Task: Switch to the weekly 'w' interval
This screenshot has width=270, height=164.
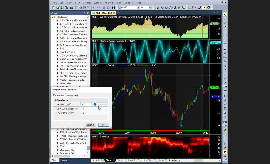Action: coord(225,152)
